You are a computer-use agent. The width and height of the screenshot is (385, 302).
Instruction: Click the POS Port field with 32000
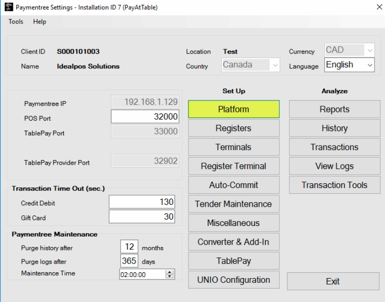tap(145, 116)
